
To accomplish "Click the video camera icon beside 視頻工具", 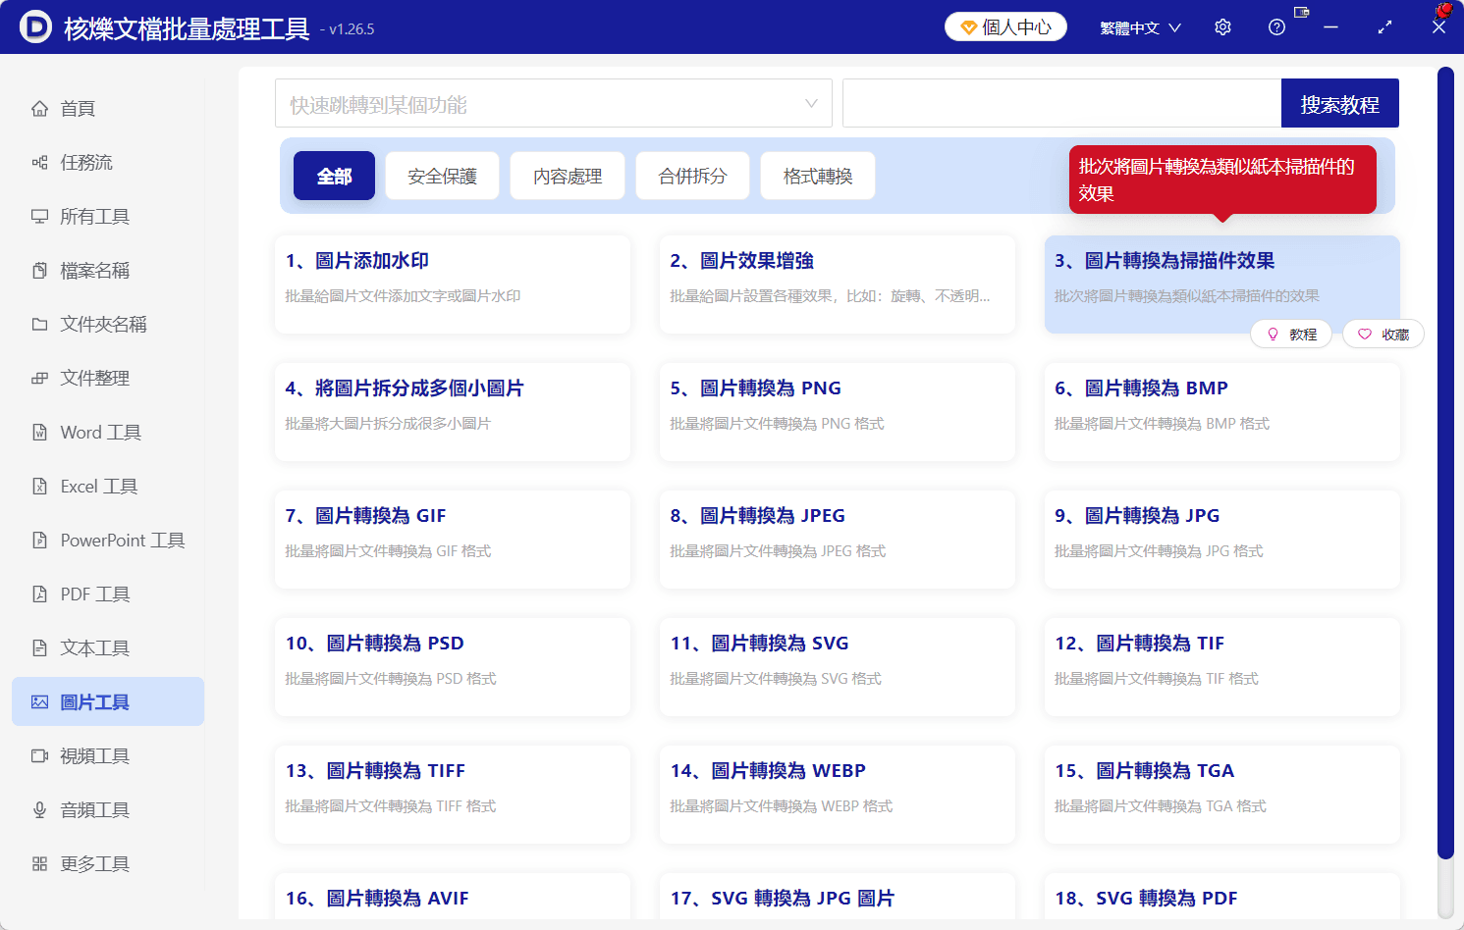I will point(39,756).
